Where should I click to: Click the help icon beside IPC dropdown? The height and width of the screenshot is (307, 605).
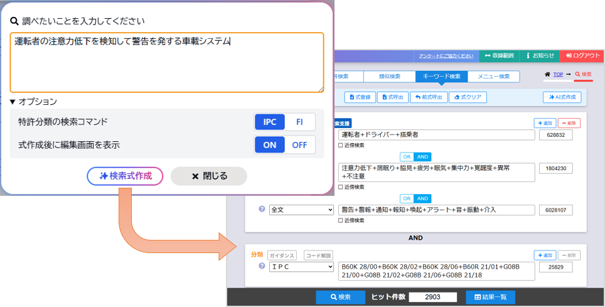[x=262, y=266]
